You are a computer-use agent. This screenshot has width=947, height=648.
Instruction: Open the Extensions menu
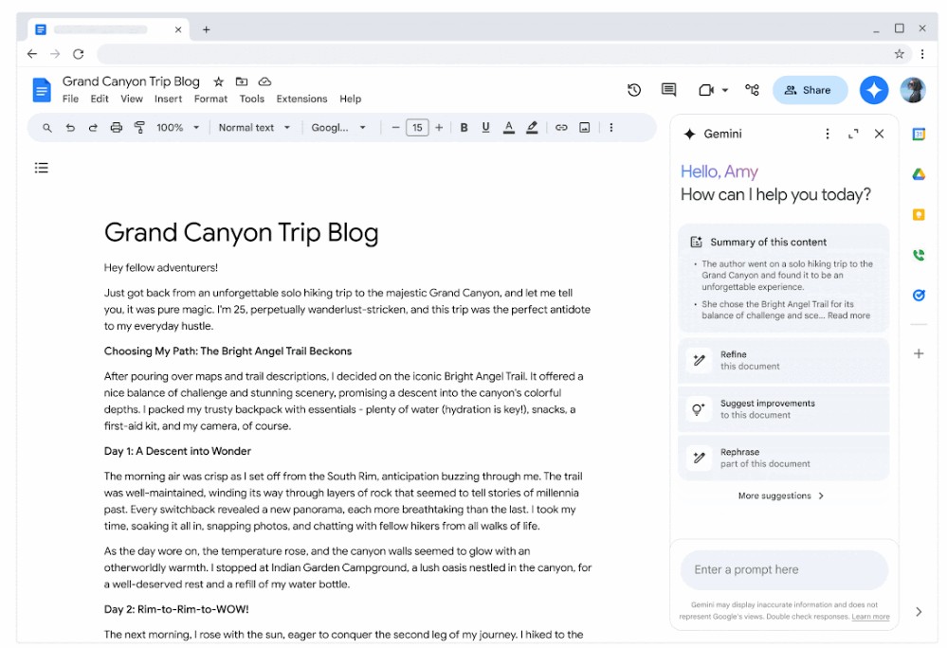(302, 99)
